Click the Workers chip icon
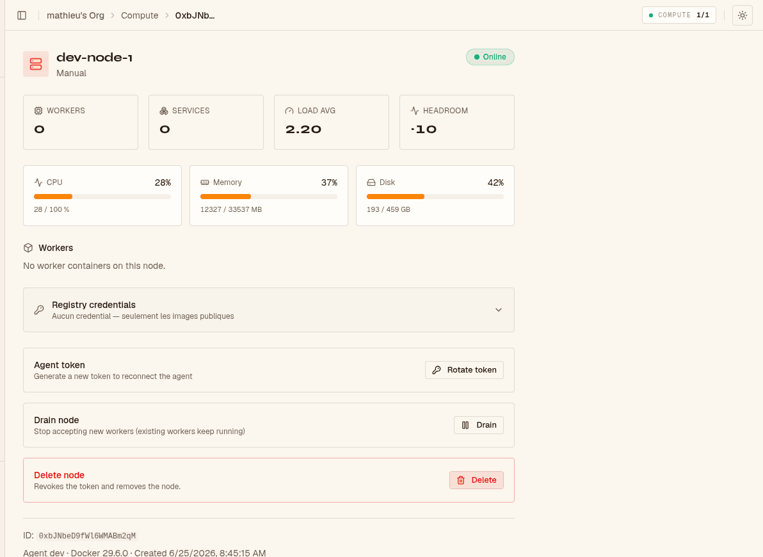This screenshot has height=557, width=763. (x=38, y=111)
